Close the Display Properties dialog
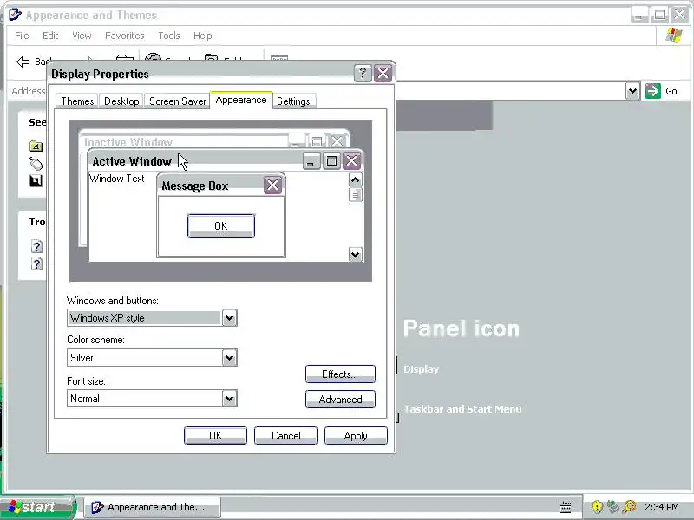This screenshot has height=520, width=694. click(x=383, y=73)
